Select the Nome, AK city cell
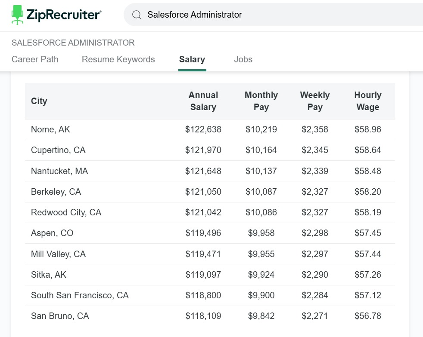The height and width of the screenshot is (337, 423). [50, 129]
